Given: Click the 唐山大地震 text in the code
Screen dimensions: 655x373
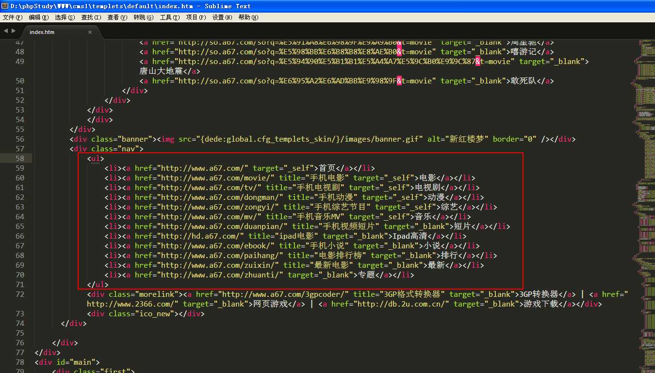Looking at the screenshot, I should [162, 71].
